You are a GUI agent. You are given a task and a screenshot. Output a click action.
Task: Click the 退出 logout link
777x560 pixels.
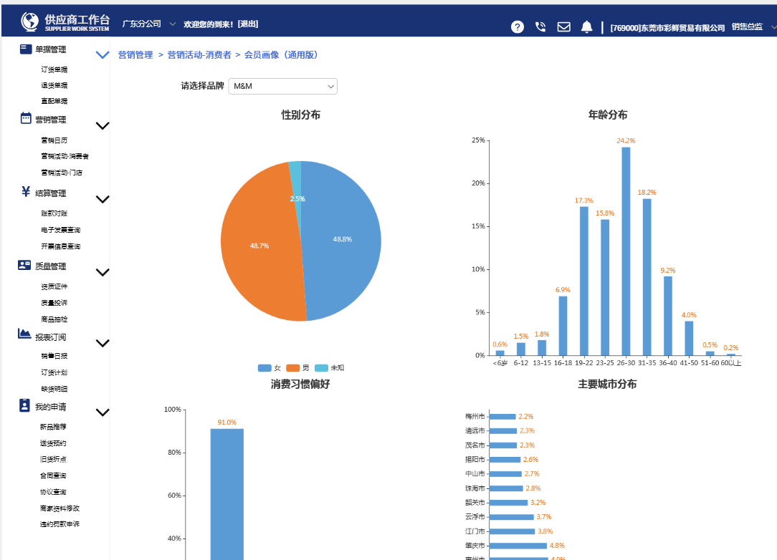[x=248, y=24]
